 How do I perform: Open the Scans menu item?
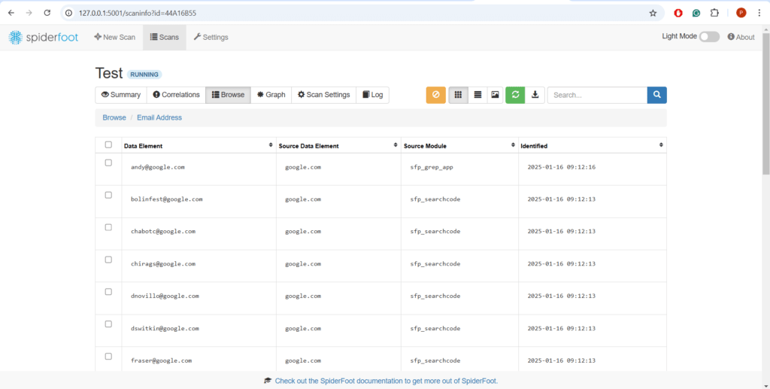tap(165, 38)
